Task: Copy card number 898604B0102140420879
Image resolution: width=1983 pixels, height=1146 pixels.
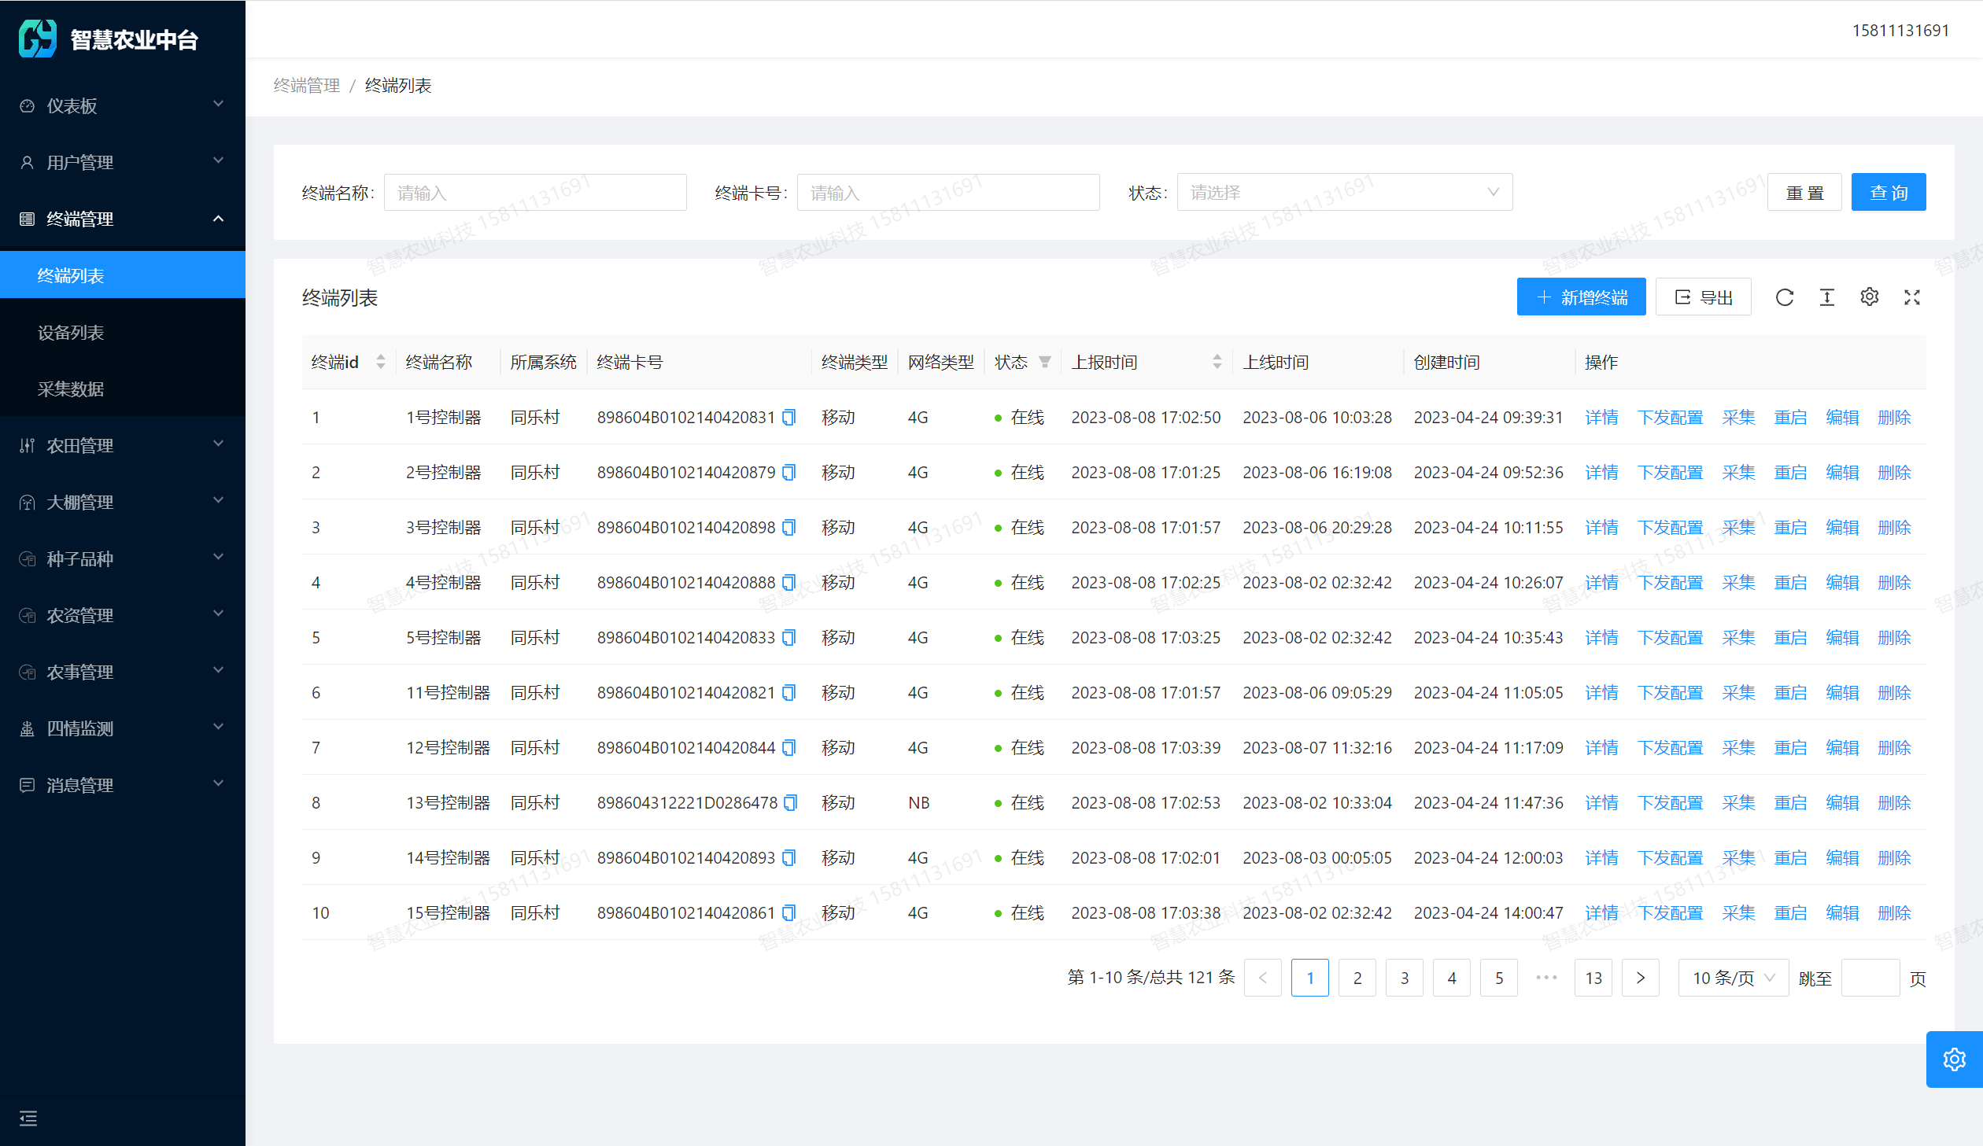Action: (x=788, y=472)
